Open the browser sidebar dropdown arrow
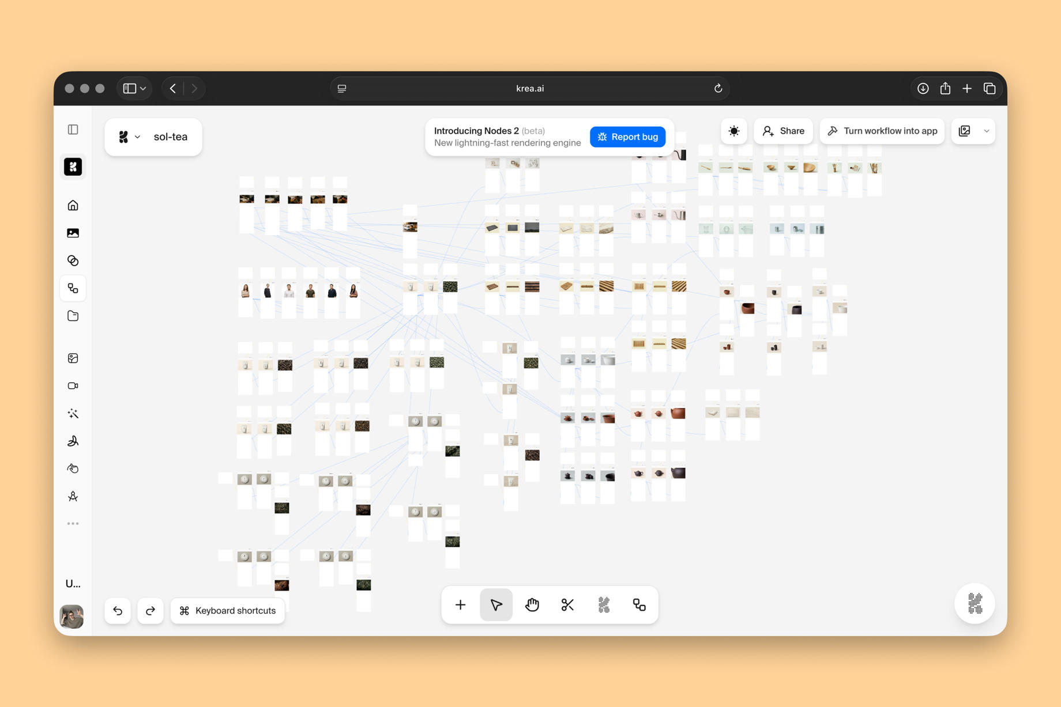Image resolution: width=1061 pixels, height=707 pixels. 143,88
